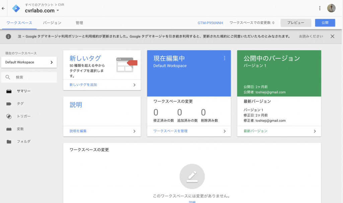Image resolution: width=343 pixels, height=203 pixels.
Task: Click the 新しいタグを追加 link
Action: (x=83, y=85)
